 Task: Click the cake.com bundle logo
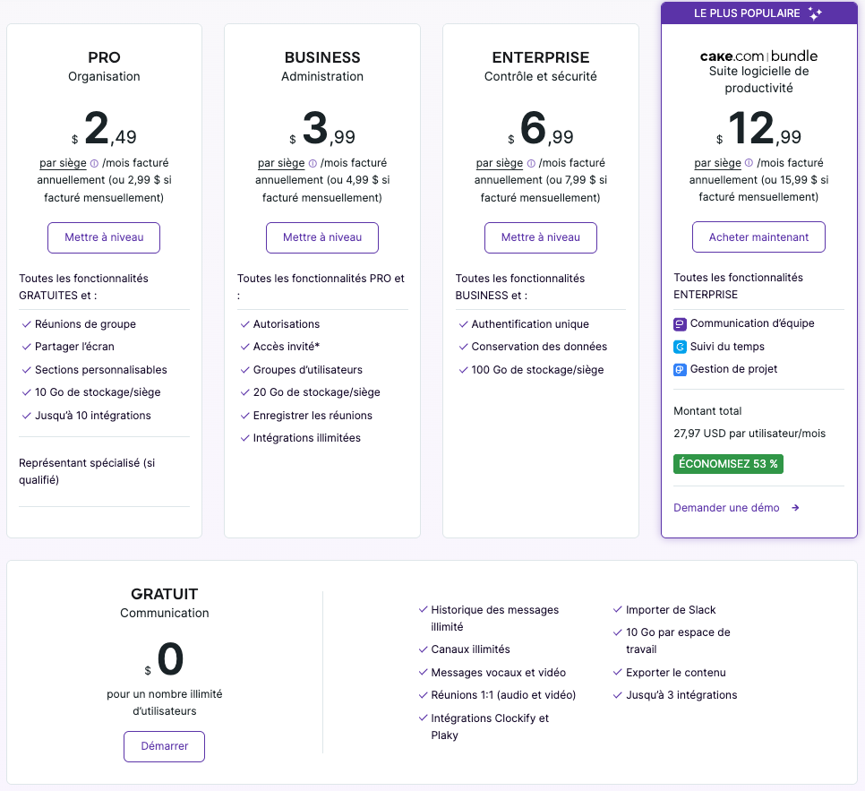758,56
